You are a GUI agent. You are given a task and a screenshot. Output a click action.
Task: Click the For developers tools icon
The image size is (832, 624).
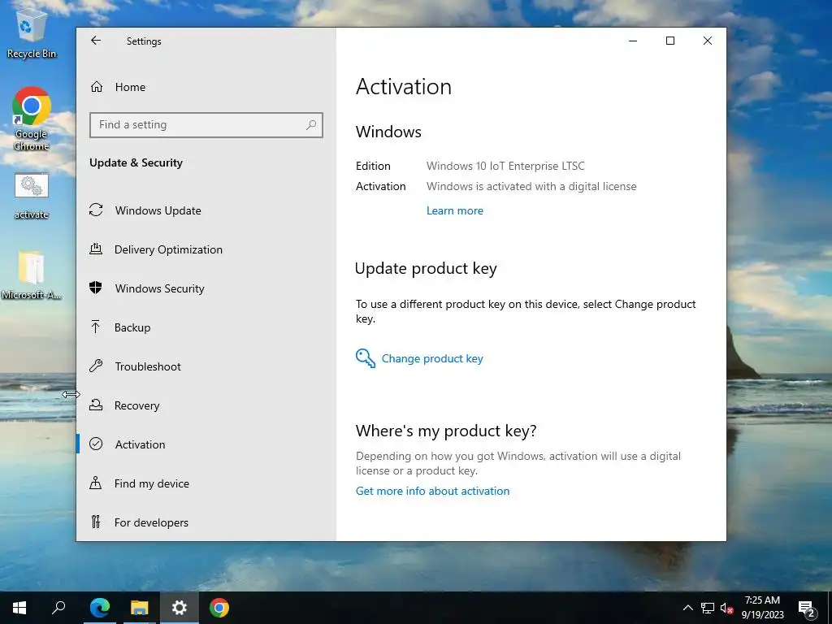coord(96,522)
